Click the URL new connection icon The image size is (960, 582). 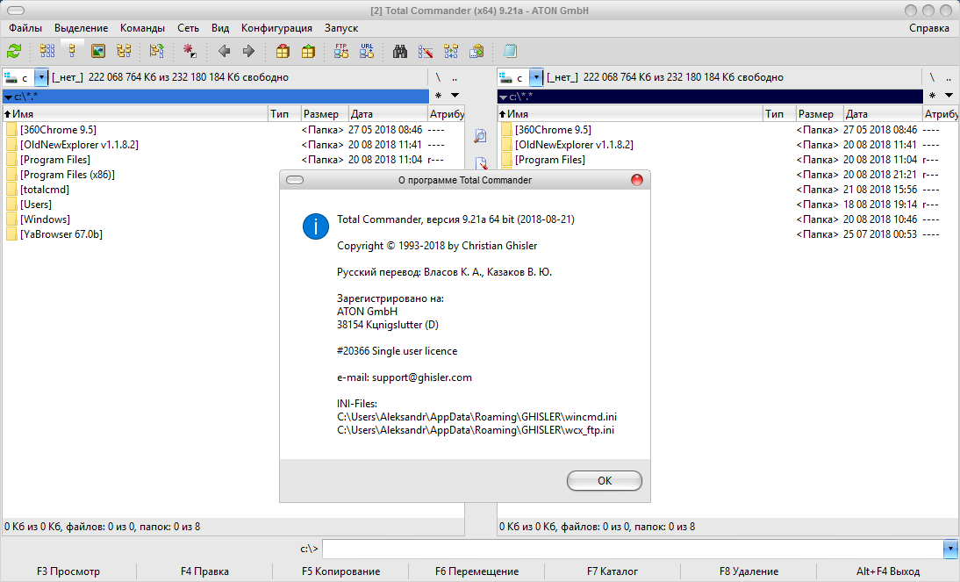pyautogui.click(x=367, y=51)
